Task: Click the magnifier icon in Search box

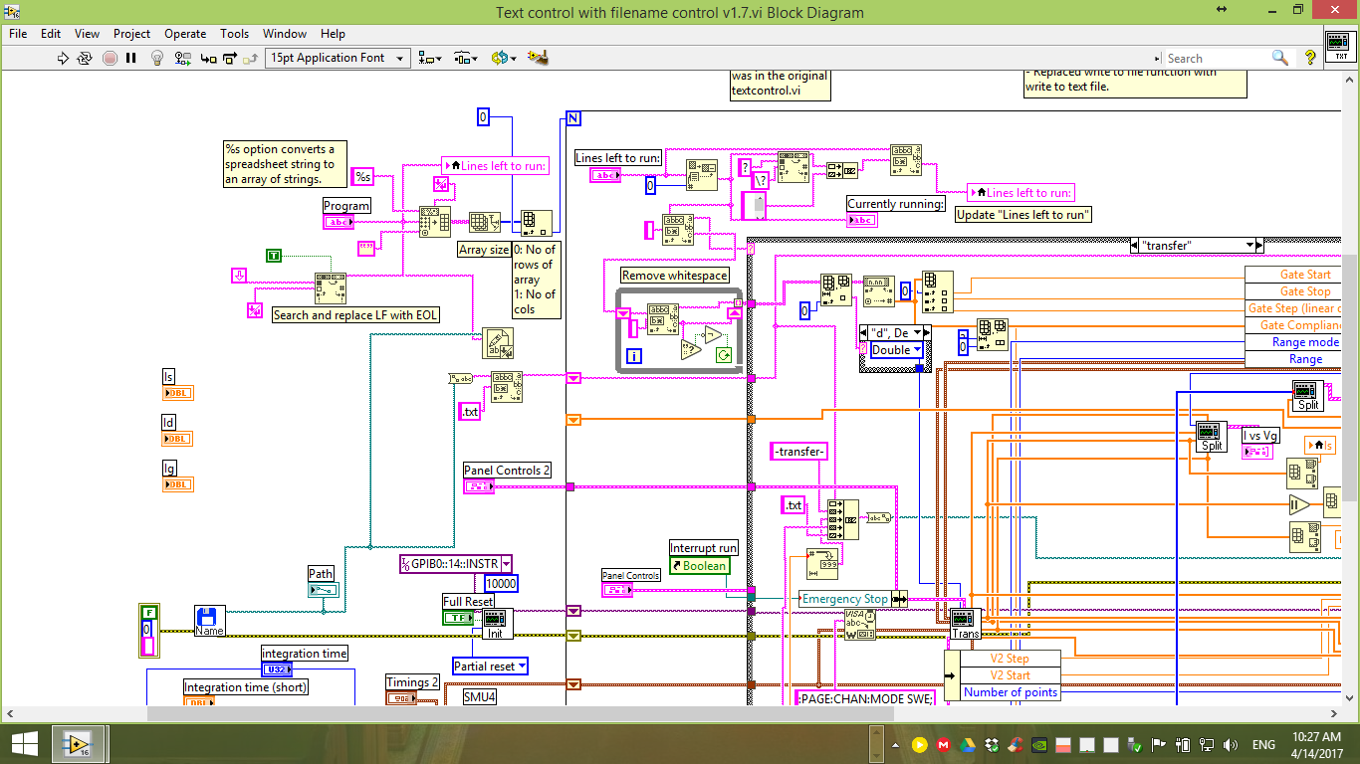Action: pyautogui.click(x=1280, y=58)
